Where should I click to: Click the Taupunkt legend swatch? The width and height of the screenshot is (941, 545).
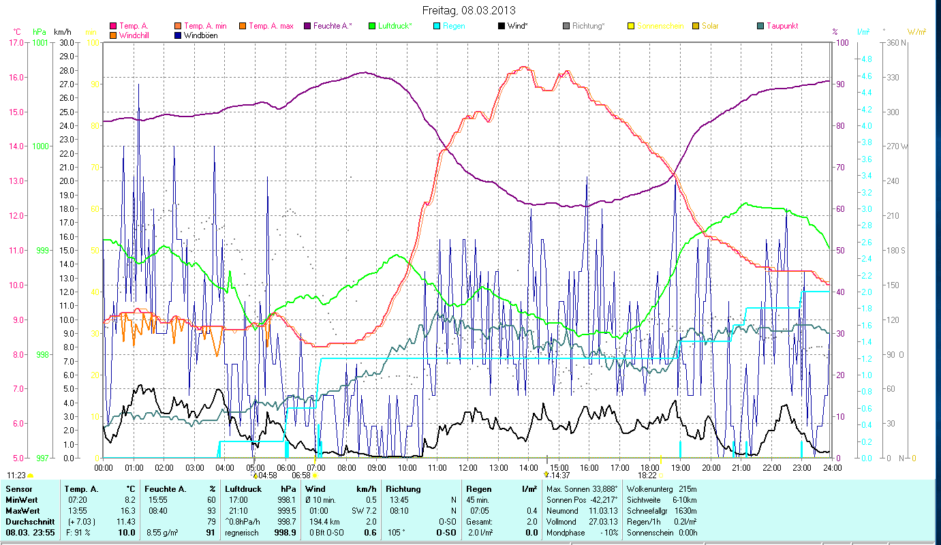(x=760, y=27)
